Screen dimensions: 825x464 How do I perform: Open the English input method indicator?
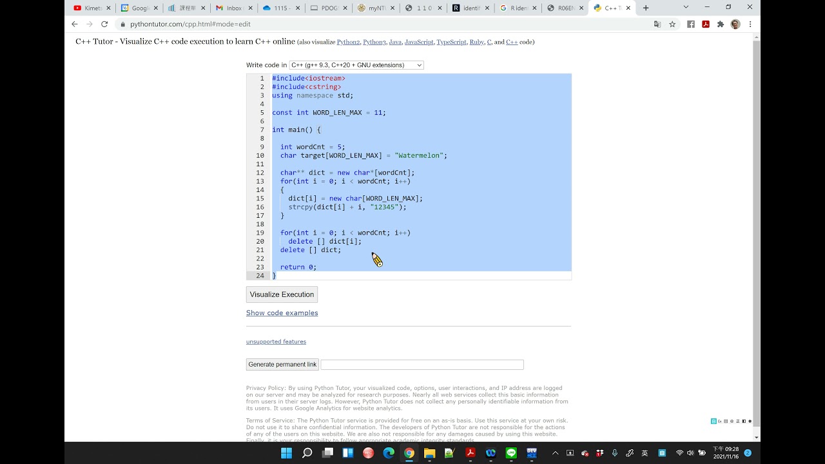(x=645, y=453)
